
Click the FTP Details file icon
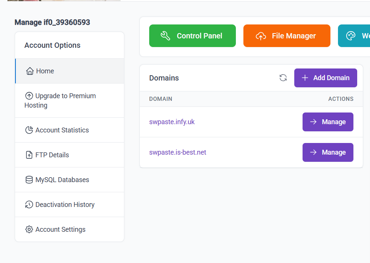pyautogui.click(x=29, y=155)
